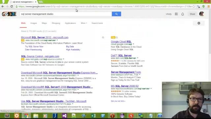The image size is (211, 119).
Task: Expand dropdown beside kaseya.com/Free_Trial URL
Action: pyautogui.click(x=140, y=75)
